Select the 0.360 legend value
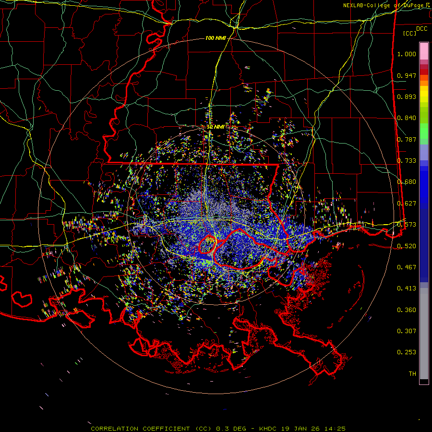The image size is (432, 432). coord(407,310)
